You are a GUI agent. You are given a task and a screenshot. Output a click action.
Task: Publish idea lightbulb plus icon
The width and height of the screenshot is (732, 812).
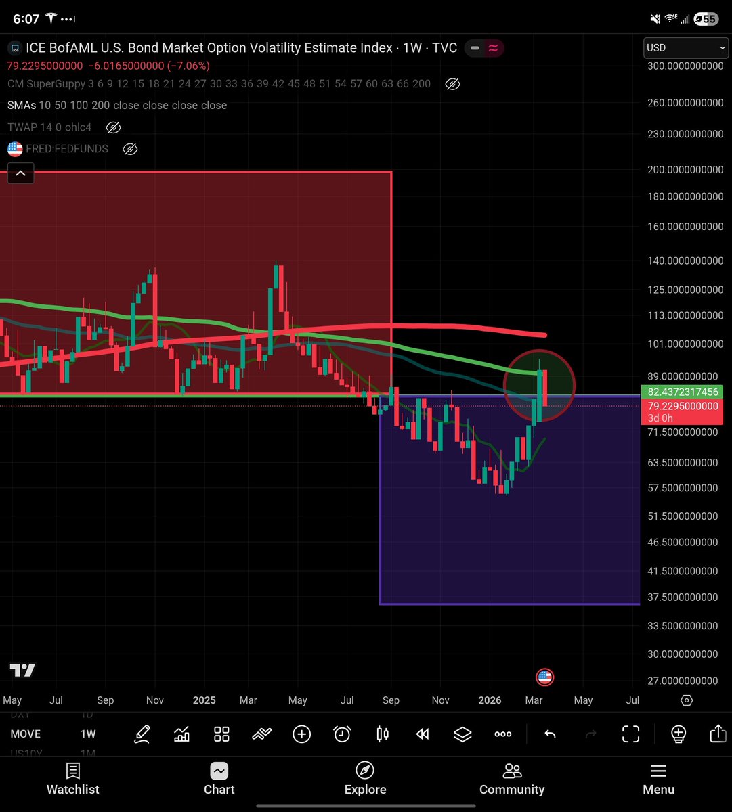(678, 734)
